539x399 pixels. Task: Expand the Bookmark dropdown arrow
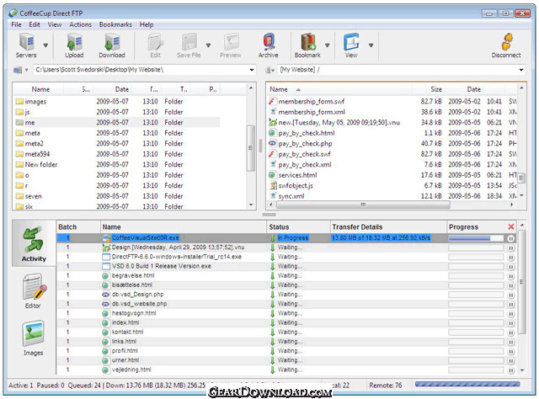328,45
